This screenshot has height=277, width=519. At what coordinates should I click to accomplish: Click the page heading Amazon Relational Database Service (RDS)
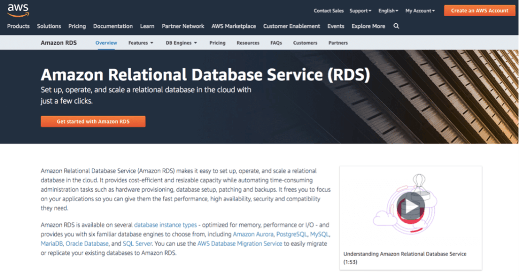coord(205,75)
